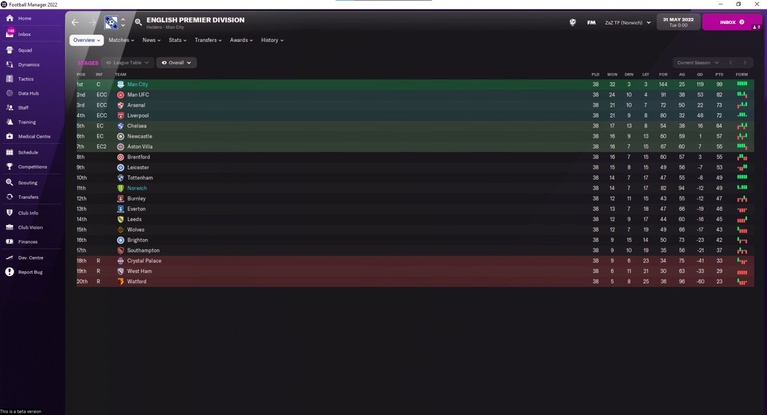Open the Finances sidebar icon
Image resolution: width=767 pixels, height=415 pixels.
(10, 242)
